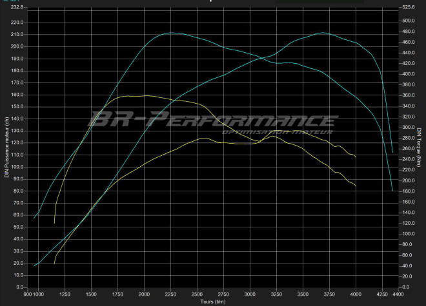Select the 'DIN Puissance moteur (ch)' axis title

click(6, 147)
